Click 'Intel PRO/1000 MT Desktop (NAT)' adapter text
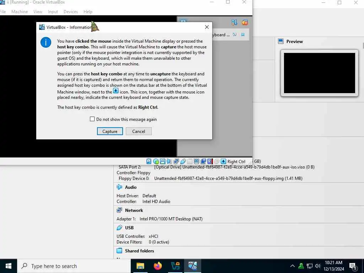364x273 pixels. click(171, 219)
